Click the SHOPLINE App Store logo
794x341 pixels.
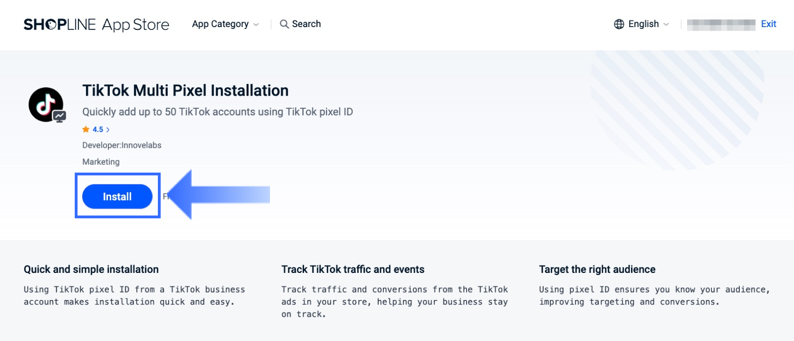[x=96, y=24]
